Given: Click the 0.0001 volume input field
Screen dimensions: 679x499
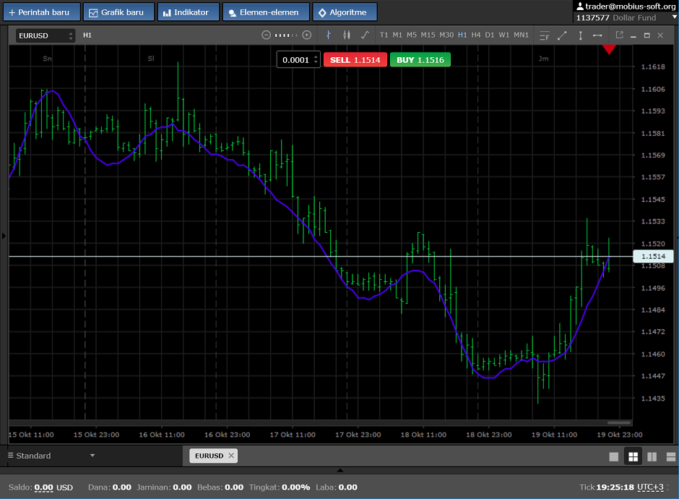Looking at the screenshot, I should (x=295, y=60).
